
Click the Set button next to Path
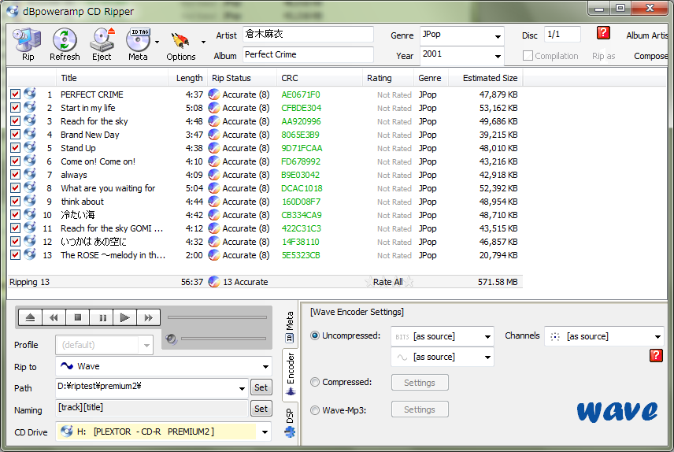[x=261, y=387]
